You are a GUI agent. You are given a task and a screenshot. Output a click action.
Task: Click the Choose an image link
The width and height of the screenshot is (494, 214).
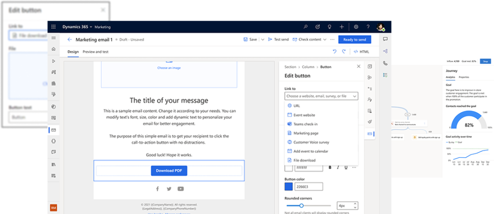tap(169, 68)
